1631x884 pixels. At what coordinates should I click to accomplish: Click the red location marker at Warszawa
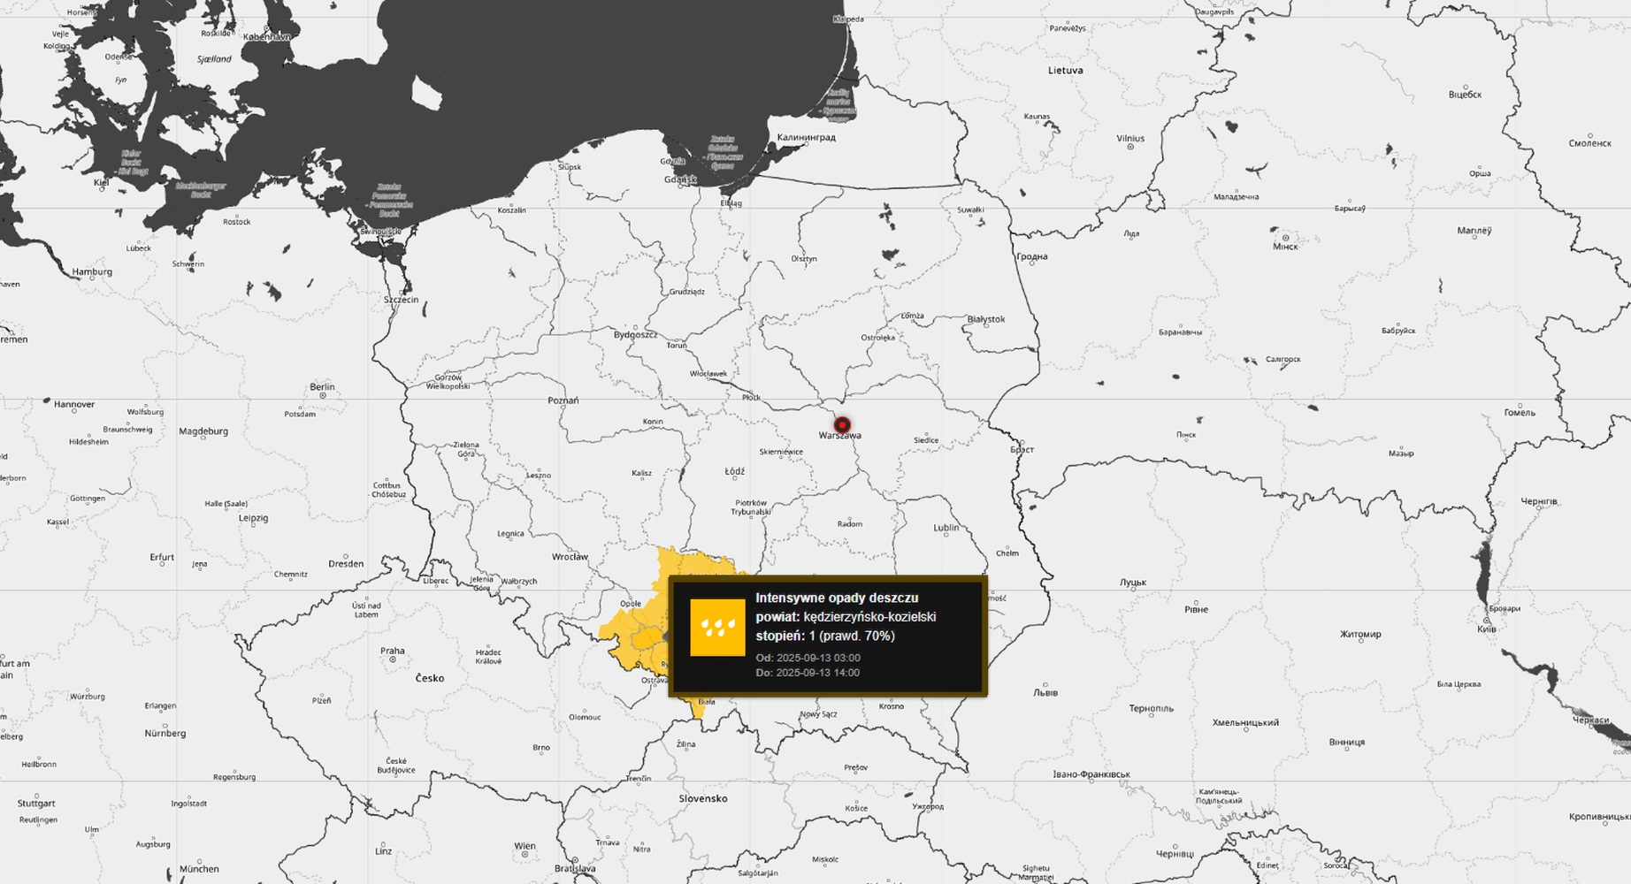pyautogui.click(x=842, y=425)
